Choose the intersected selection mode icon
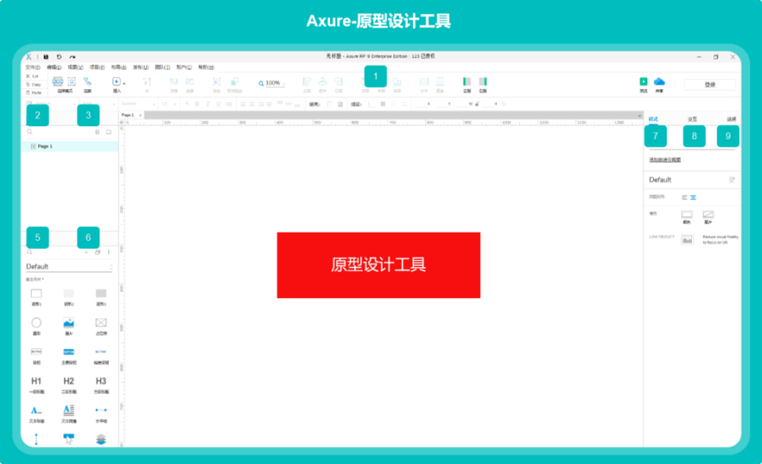Image resolution: width=762 pixels, height=464 pixels. [x=58, y=82]
